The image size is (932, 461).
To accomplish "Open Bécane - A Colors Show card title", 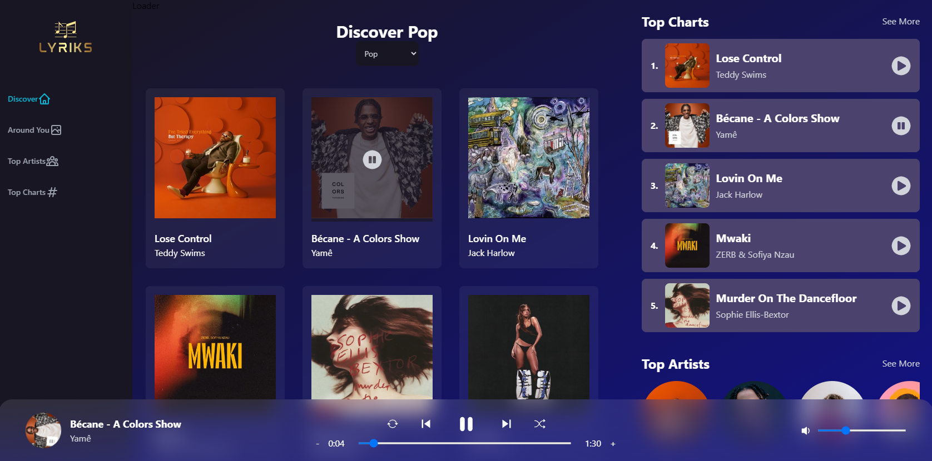I will click(x=365, y=238).
